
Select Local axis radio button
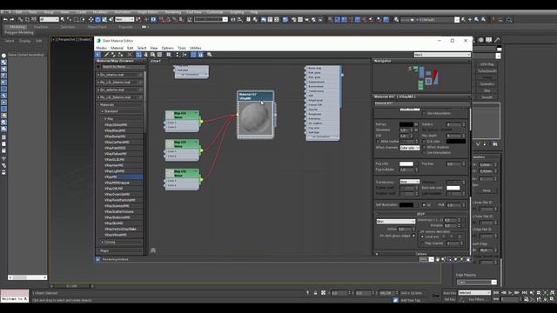tap(422, 236)
